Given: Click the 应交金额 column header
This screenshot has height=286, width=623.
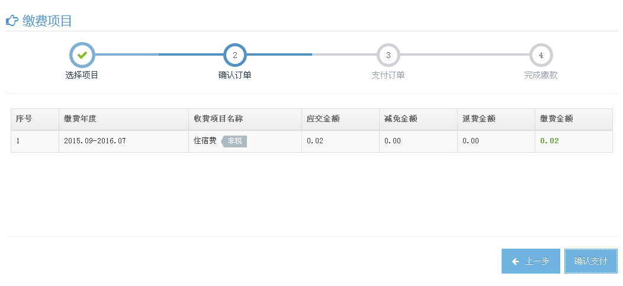Looking at the screenshot, I should point(323,118).
